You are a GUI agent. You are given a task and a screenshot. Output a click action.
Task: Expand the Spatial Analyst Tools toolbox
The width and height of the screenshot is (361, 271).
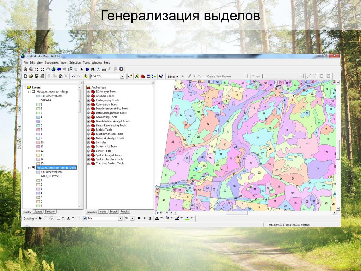tap(88, 155)
